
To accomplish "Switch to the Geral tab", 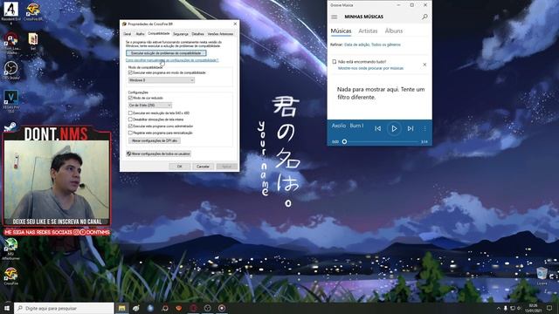I will coord(128,34).
